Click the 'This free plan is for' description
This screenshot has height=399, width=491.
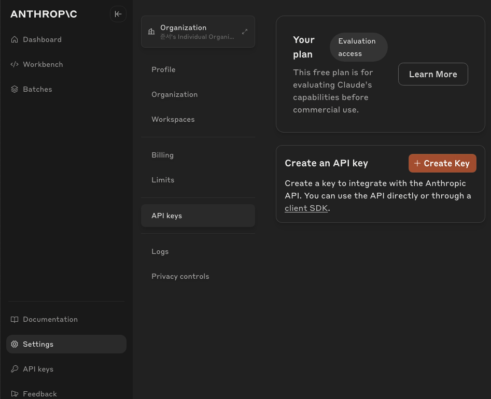(333, 91)
